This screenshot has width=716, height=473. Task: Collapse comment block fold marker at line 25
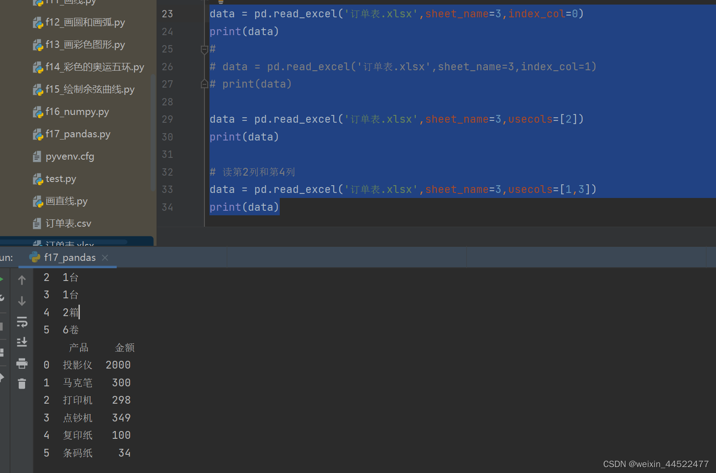(204, 49)
